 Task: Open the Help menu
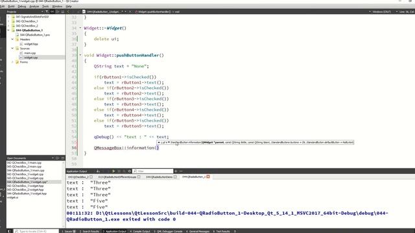(x=69, y=6)
